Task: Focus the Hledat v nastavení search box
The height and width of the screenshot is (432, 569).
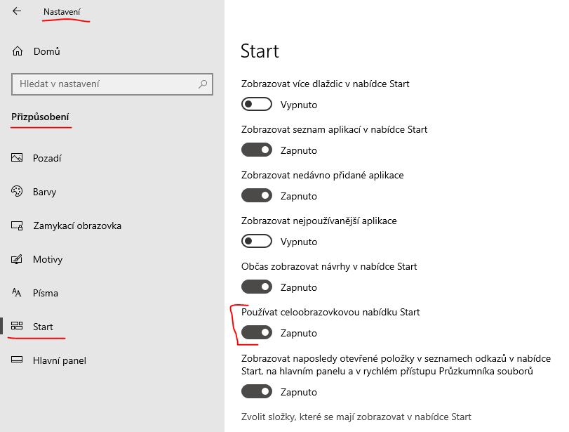Action: 105,84
